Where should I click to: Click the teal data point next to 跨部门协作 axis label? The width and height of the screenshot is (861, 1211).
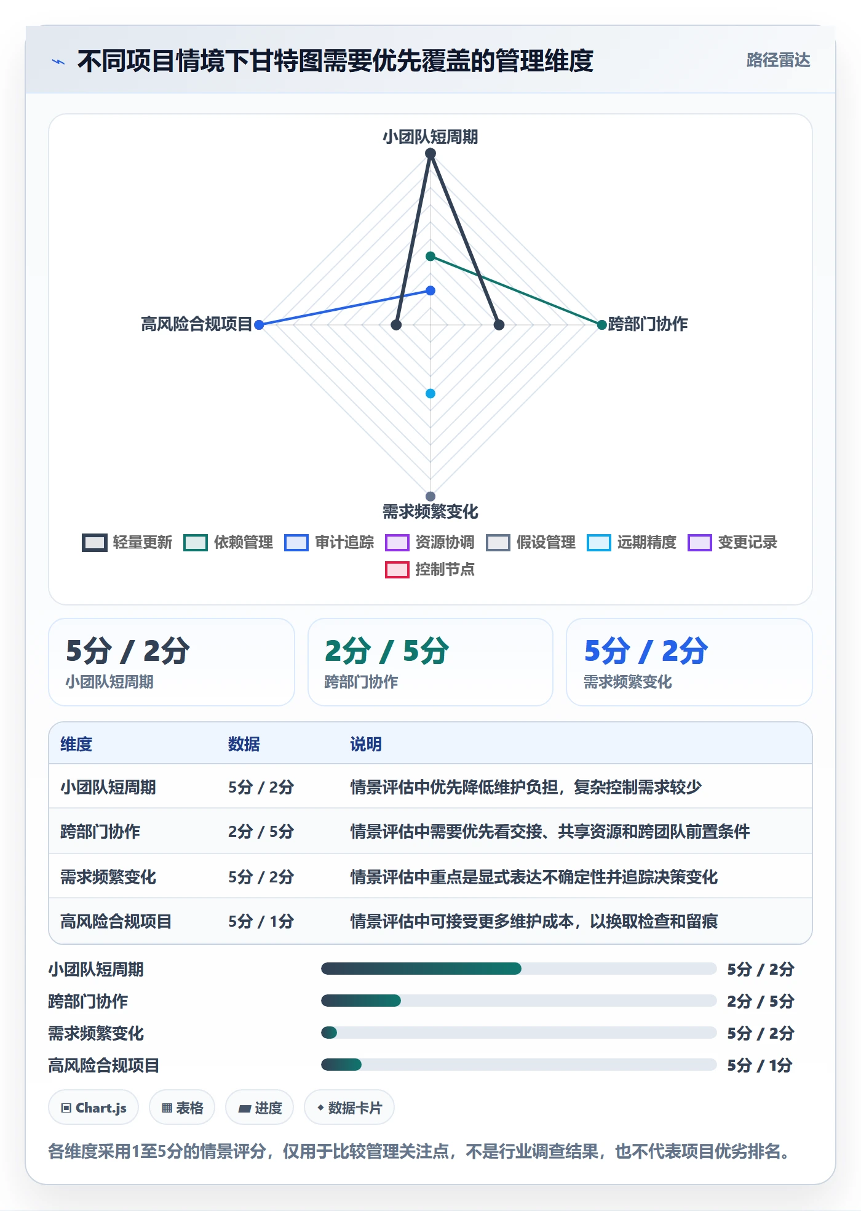(x=601, y=325)
